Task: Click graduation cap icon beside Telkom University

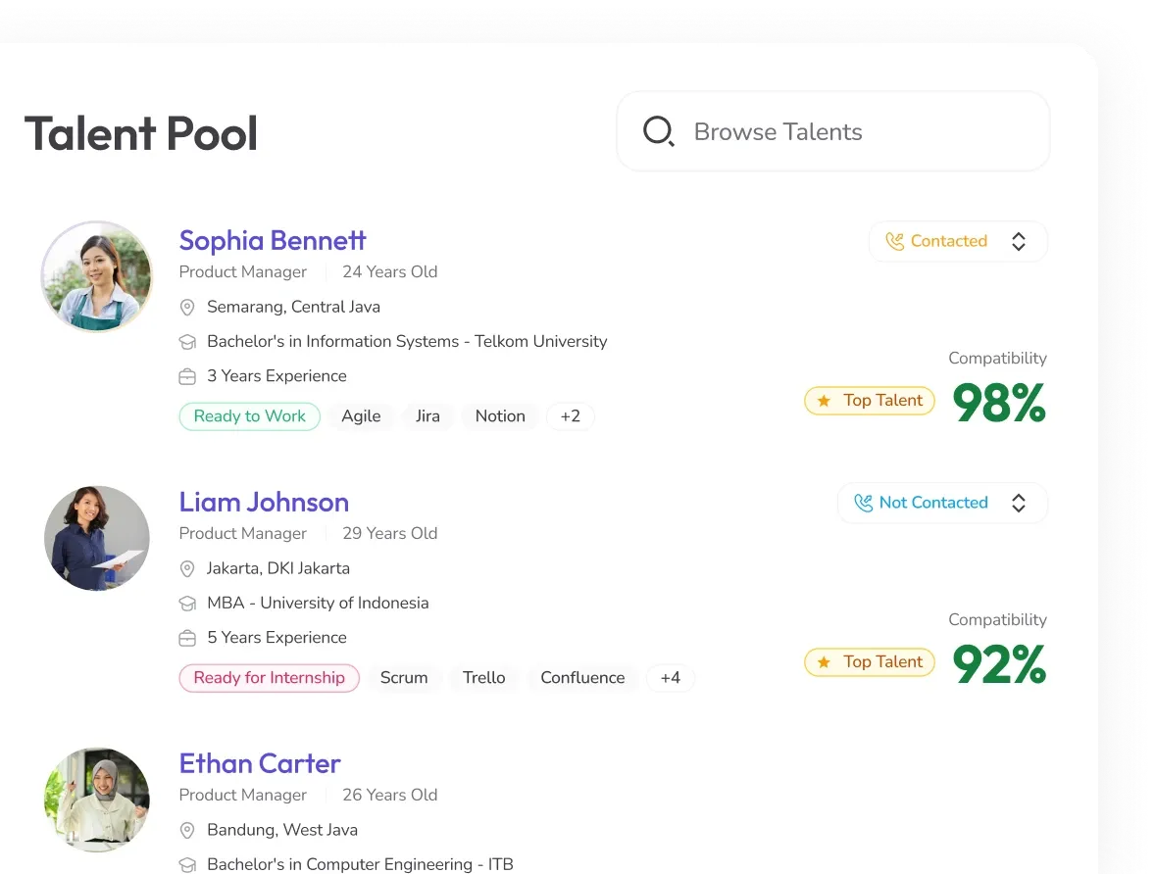Action: point(188,342)
